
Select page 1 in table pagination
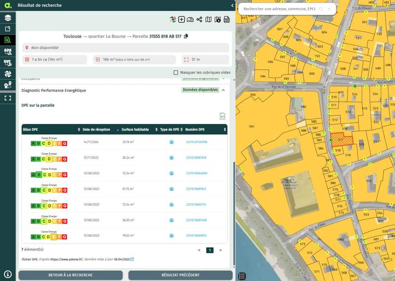(210, 250)
